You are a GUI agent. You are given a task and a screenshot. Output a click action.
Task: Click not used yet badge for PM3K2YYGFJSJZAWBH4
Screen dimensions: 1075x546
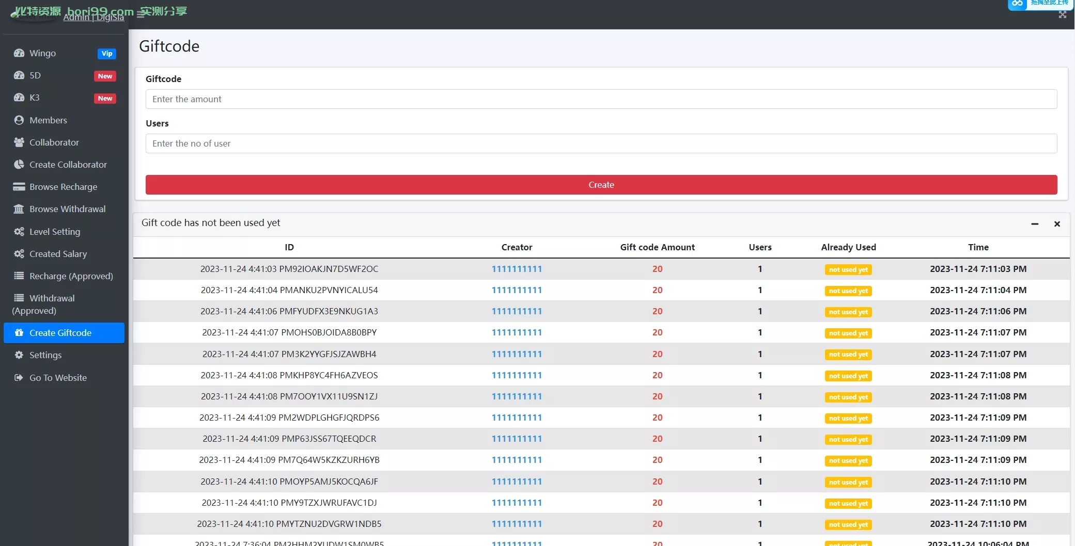tap(848, 355)
